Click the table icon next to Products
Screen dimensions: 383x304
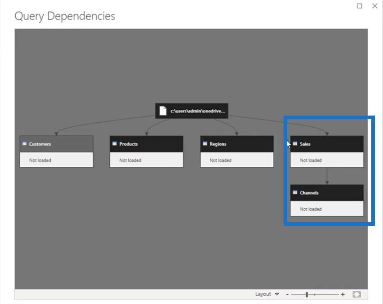[x=115, y=144]
